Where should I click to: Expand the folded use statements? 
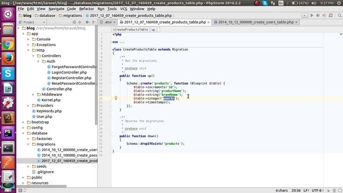pos(122,42)
